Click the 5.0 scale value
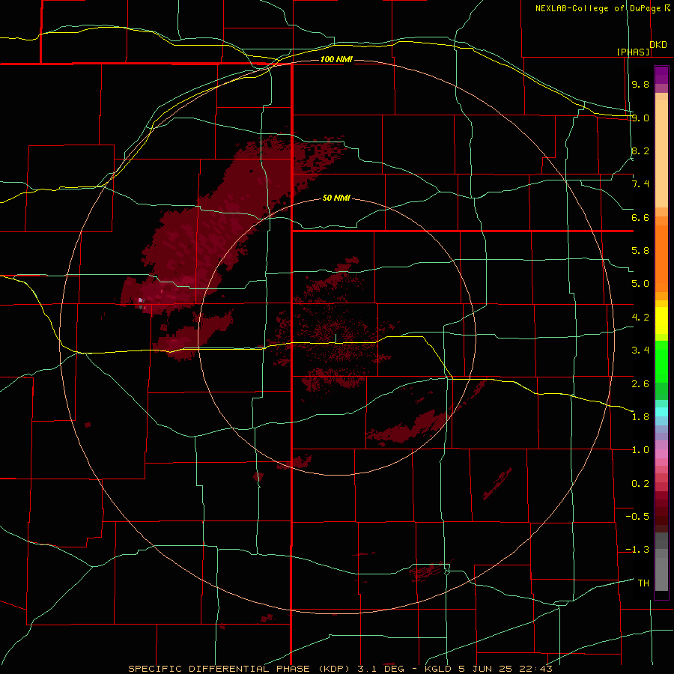 [x=640, y=284]
